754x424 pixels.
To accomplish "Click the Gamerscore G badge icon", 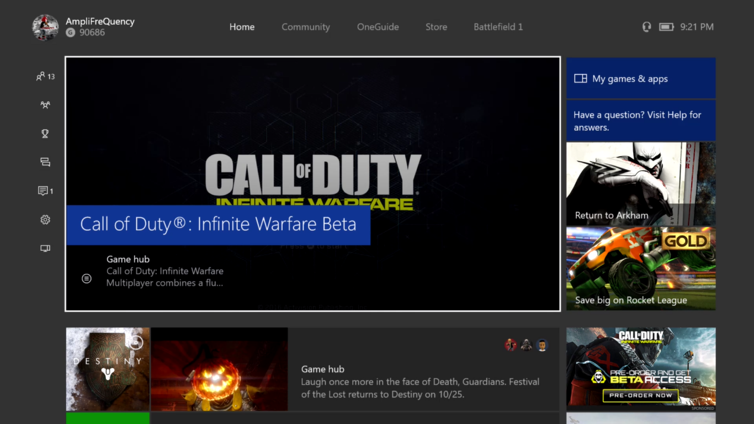I will tap(70, 33).
